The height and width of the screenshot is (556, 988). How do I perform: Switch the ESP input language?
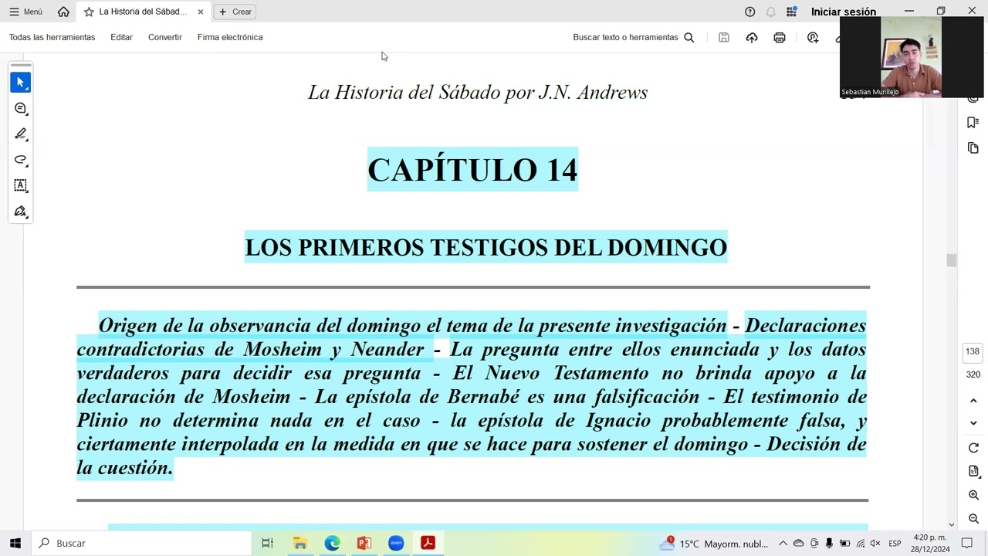(895, 544)
